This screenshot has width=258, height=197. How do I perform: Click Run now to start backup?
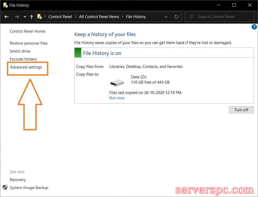pos(117,98)
